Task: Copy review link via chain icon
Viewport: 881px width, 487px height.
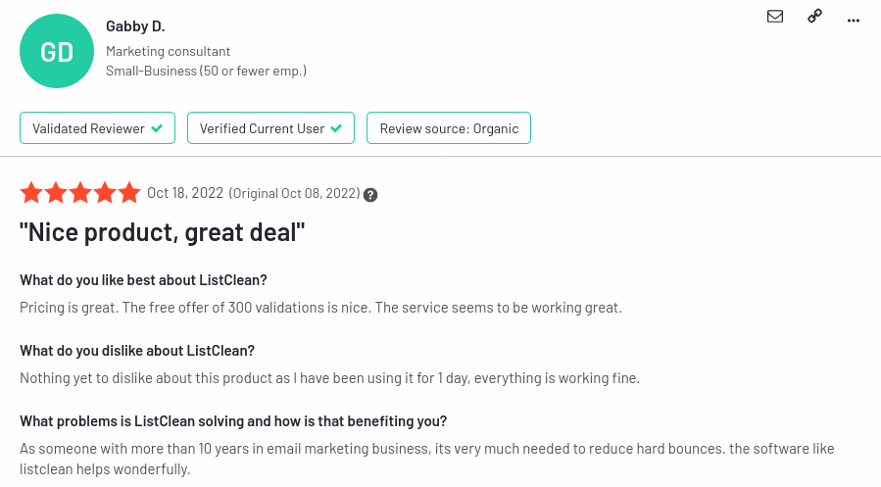Action: coord(814,16)
